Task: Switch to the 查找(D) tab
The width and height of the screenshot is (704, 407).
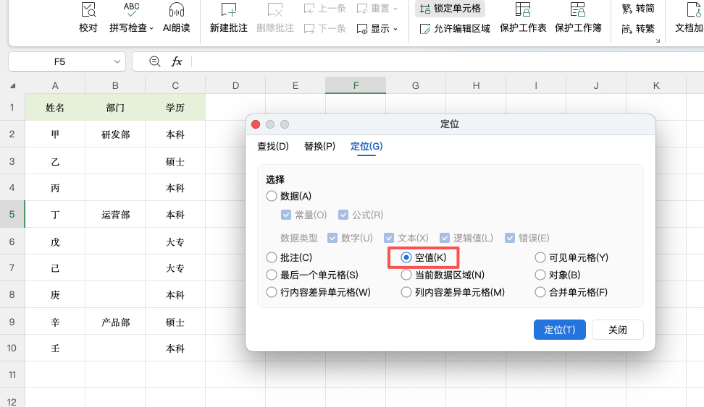Action: click(x=272, y=146)
